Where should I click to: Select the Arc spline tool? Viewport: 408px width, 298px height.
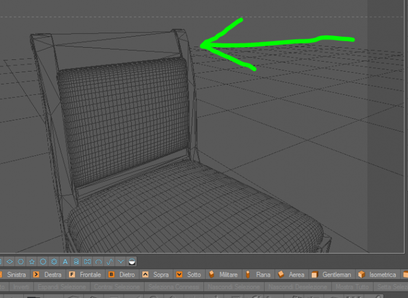99,262
